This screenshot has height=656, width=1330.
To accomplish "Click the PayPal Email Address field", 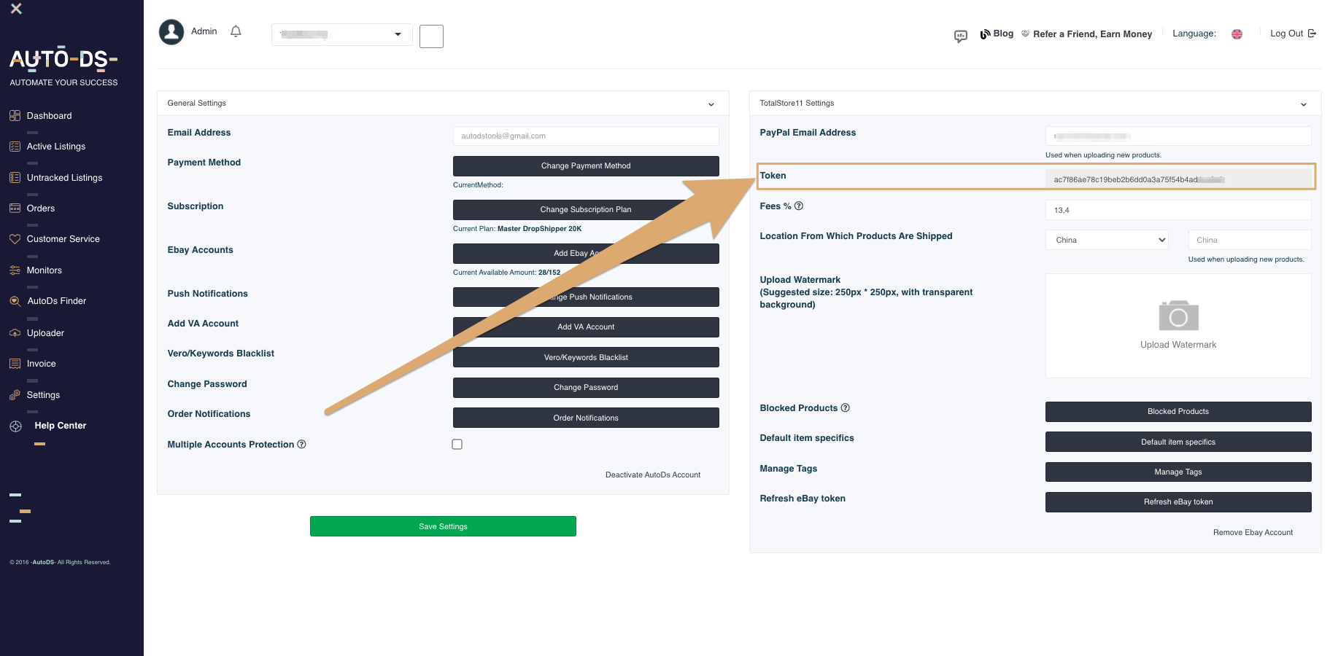I will click(x=1178, y=136).
